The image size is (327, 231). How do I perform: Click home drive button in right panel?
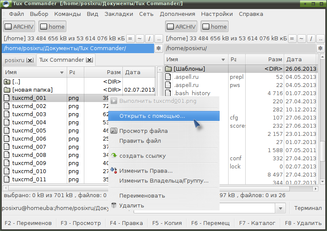[214, 27]
